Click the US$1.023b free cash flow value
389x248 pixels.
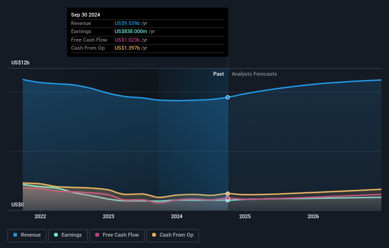click(x=127, y=40)
